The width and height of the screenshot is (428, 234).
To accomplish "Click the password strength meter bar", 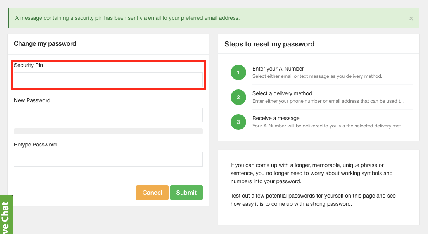I will tap(108, 131).
